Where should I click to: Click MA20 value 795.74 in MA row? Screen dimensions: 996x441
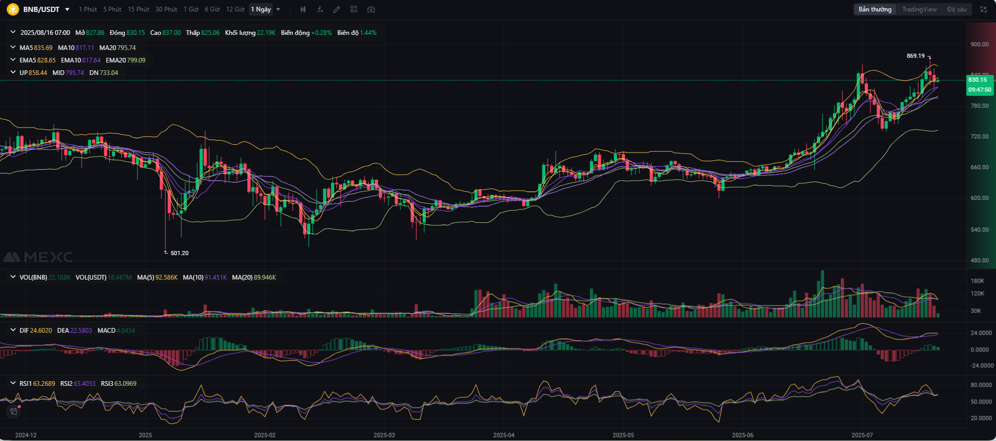coord(127,47)
